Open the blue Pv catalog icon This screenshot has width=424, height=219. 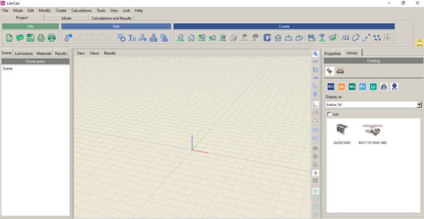point(362,87)
